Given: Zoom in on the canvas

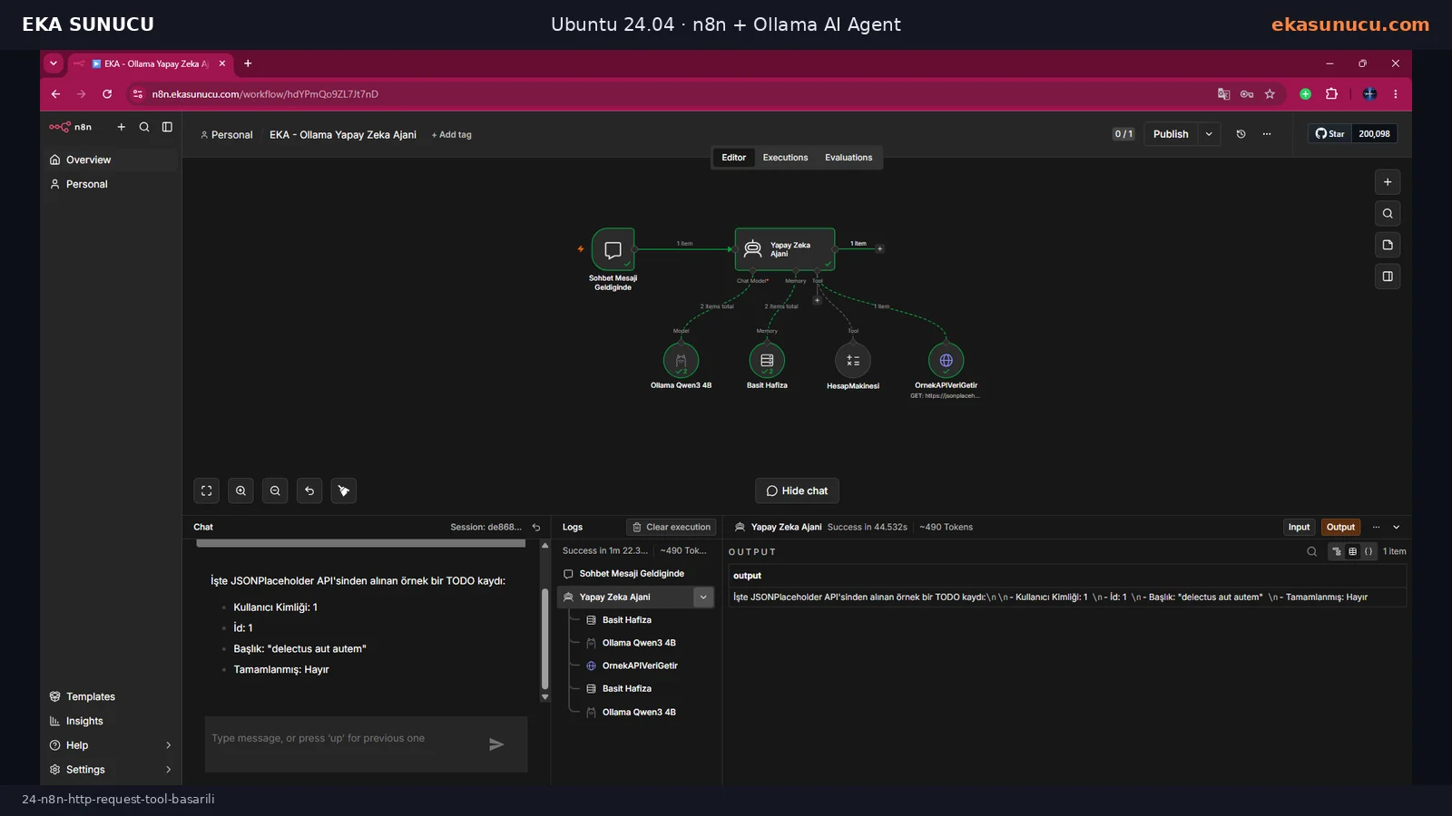Looking at the screenshot, I should (240, 491).
